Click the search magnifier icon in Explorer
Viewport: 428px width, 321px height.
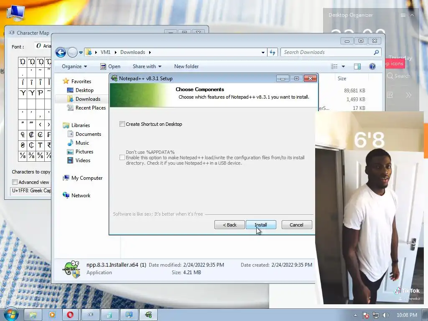tap(377, 52)
